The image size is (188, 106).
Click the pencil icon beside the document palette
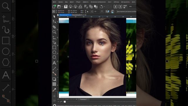point(61,102)
